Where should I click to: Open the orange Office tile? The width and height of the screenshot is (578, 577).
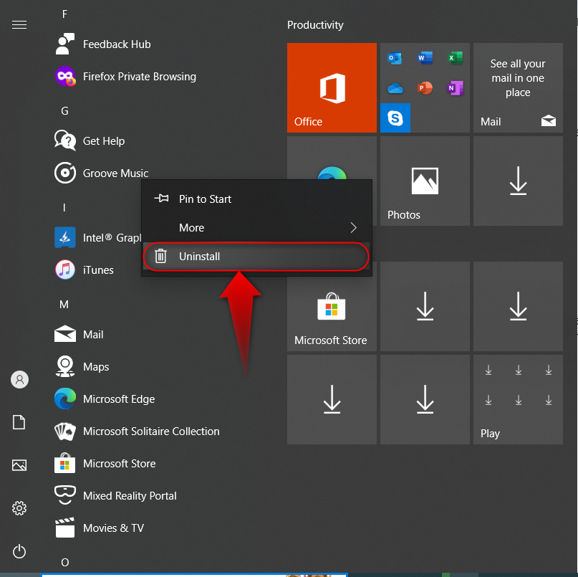click(332, 87)
